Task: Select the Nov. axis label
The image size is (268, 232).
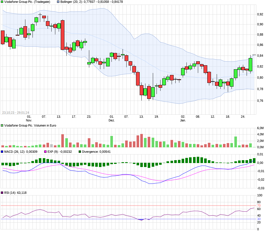Action: [29, 120]
